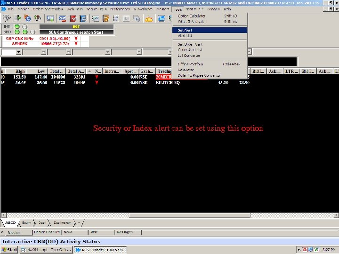Click the orange notebook with check icon
Screen dimensions: 339x254
click(x=106, y=18)
